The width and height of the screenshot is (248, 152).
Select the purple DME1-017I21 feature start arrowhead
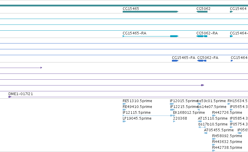click(10, 97)
